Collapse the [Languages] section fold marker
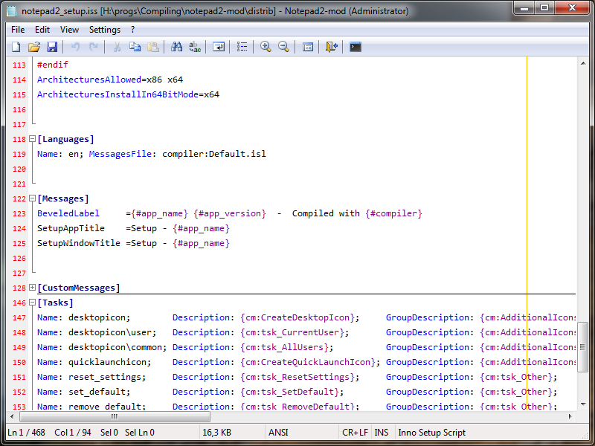The image size is (595, 446). [x=33, y=139]
